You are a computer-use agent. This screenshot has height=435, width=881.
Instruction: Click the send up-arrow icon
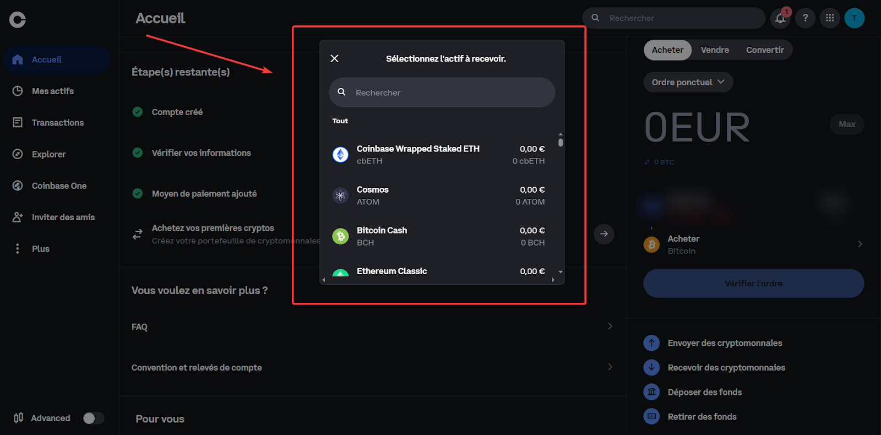click(x=652, y=343)
